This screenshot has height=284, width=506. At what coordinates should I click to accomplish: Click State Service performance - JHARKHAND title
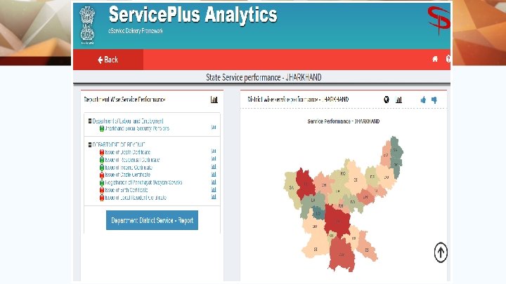[x=264, y=77]
